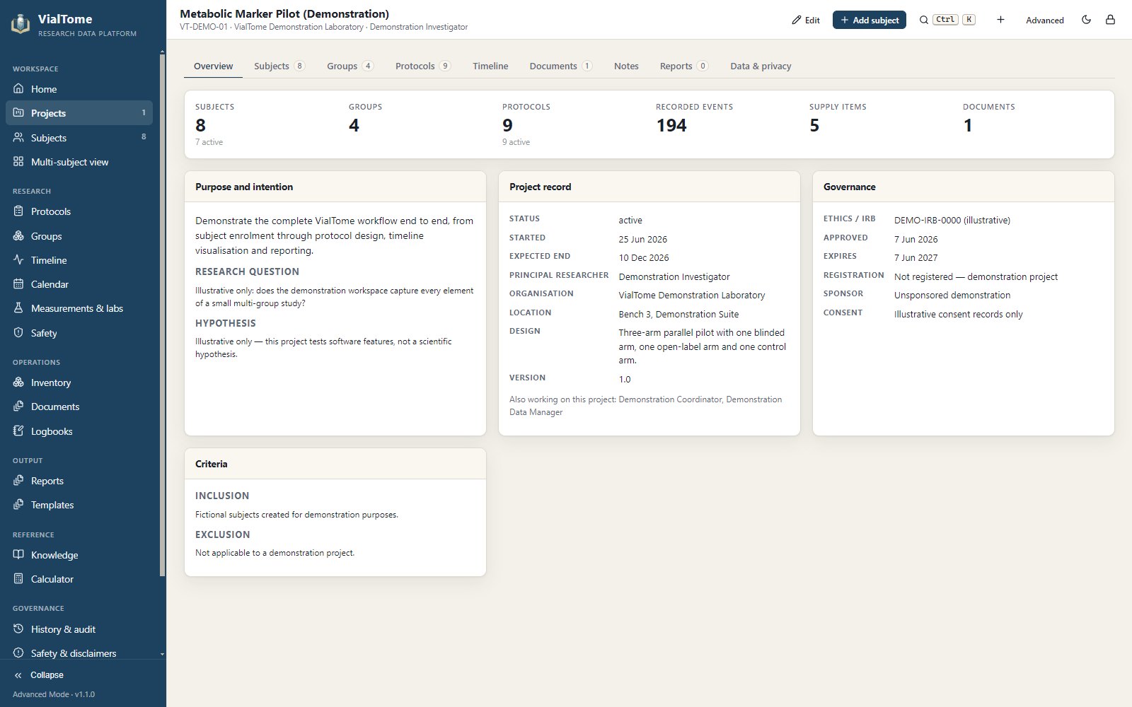Viewport: 1132px width, 707px height.
Task: Click the plus icon in the top bar
Action: coord(1000,20)
